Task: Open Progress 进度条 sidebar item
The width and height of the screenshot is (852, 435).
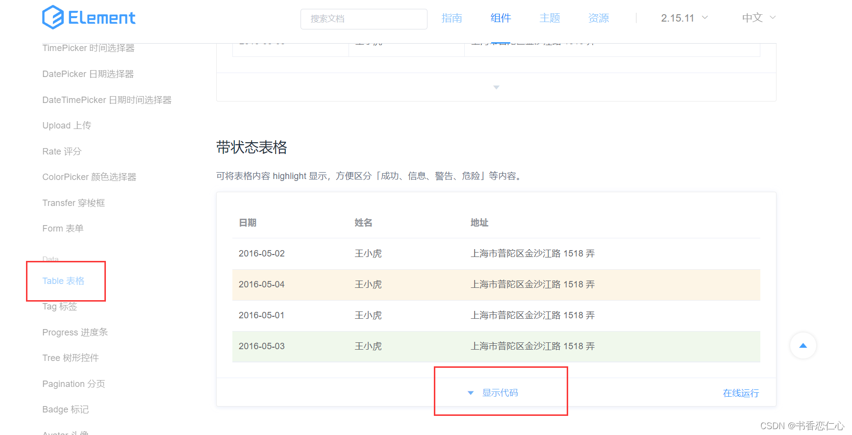Action: (x=75, y=333)
